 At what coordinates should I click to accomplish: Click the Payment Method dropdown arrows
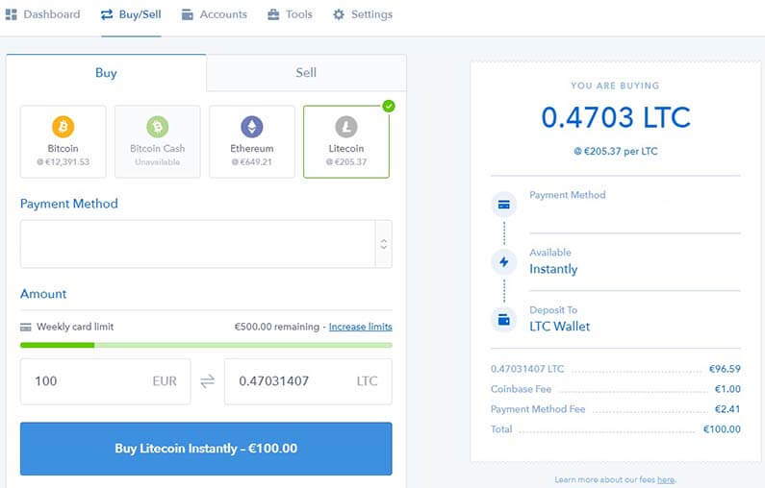pyautogui.click(x=384, y=244)
